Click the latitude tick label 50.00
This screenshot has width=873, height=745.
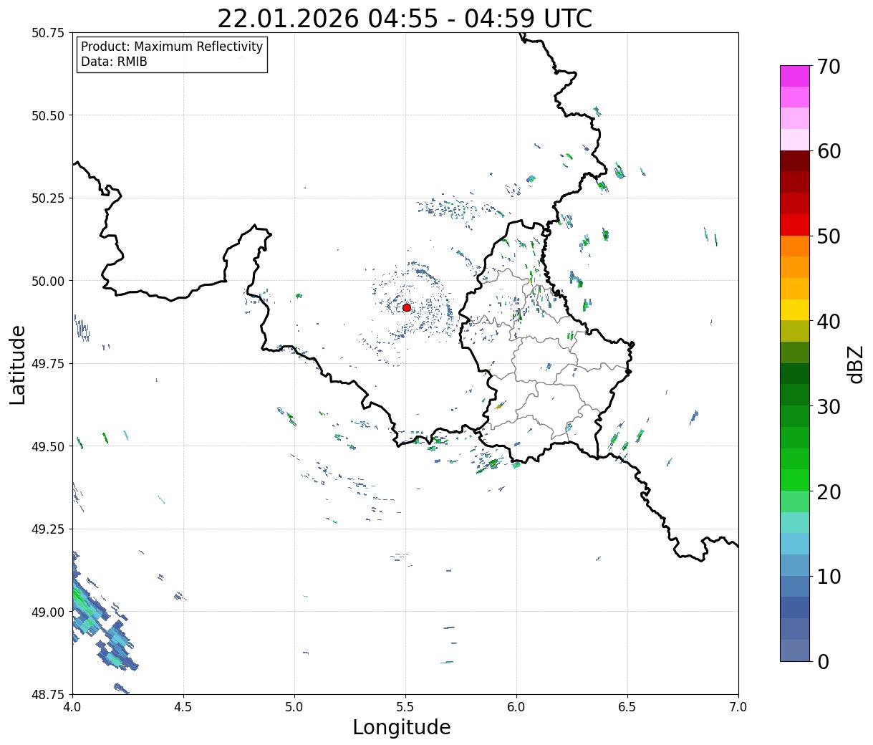[48, 282]
